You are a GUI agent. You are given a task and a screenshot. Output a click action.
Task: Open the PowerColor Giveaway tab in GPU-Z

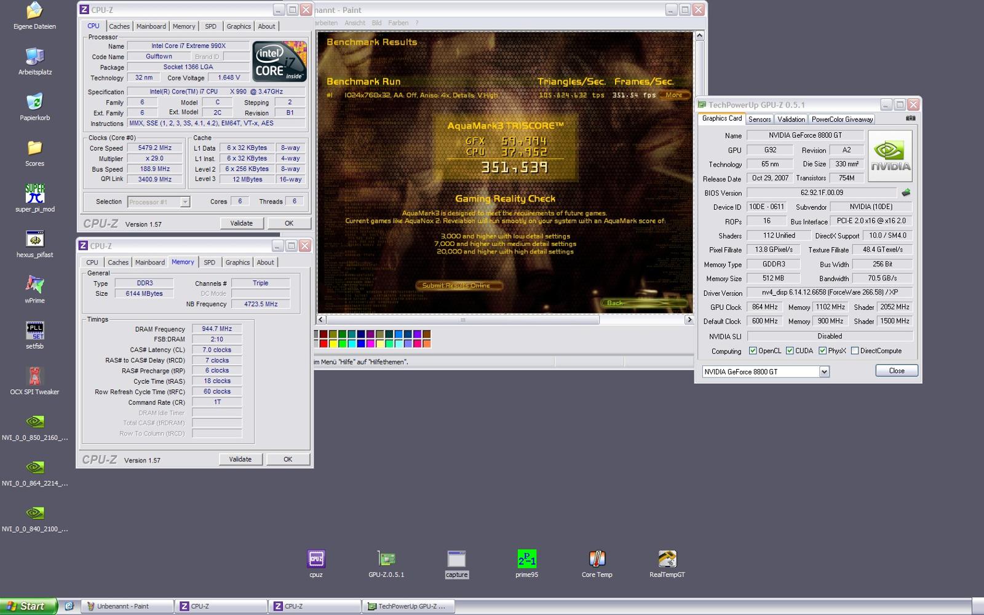842,119
